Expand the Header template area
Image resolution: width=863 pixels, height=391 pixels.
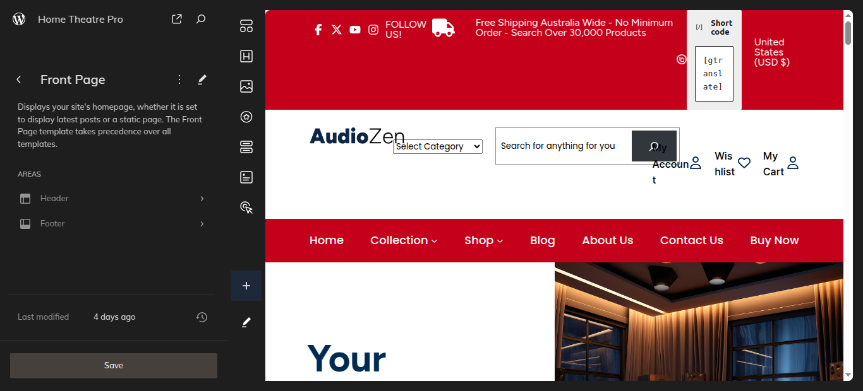(x=112, y=198)
